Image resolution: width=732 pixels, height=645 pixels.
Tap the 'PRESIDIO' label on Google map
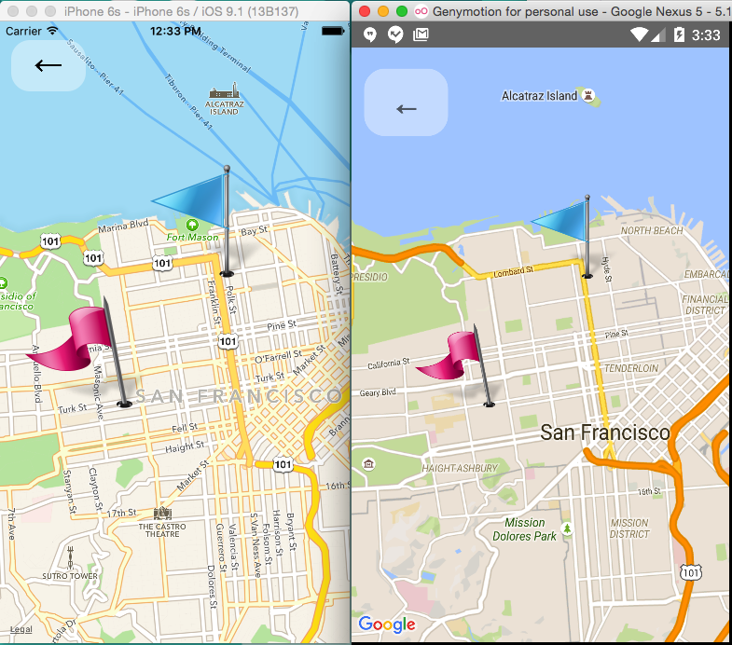[x=370, y=277]
